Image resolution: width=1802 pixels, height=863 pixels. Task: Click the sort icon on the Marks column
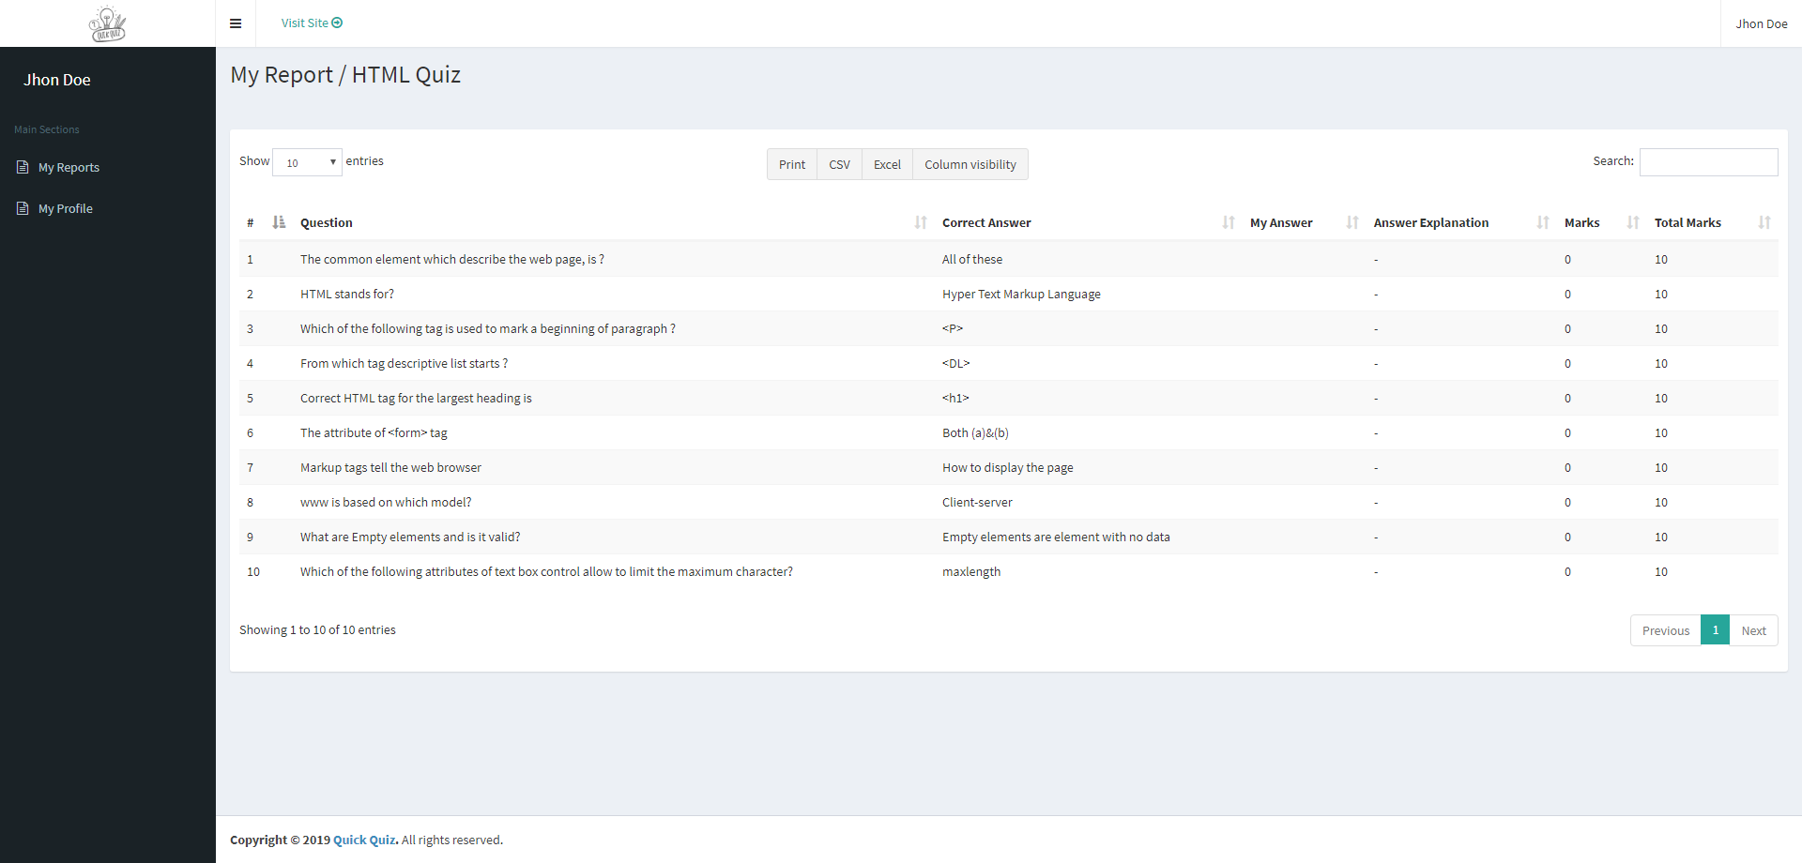[x=1631, y=222]
